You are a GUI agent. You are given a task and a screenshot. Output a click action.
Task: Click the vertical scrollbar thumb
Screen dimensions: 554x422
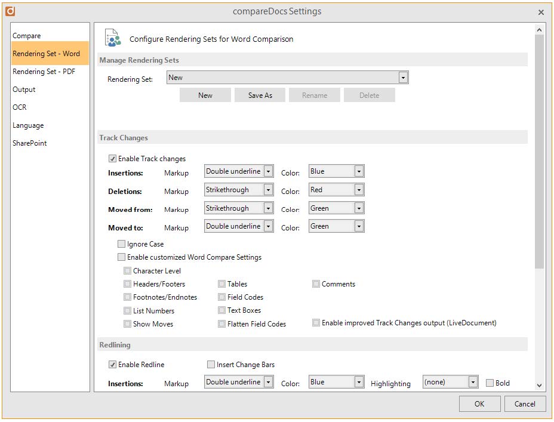(539, 152)
